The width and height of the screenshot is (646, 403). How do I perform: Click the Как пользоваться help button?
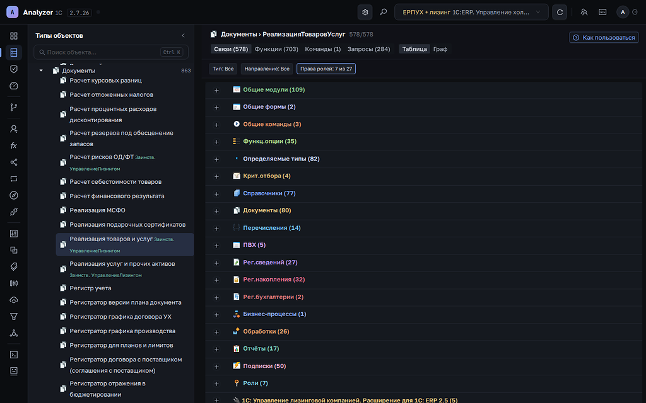(x=604, y=37)
